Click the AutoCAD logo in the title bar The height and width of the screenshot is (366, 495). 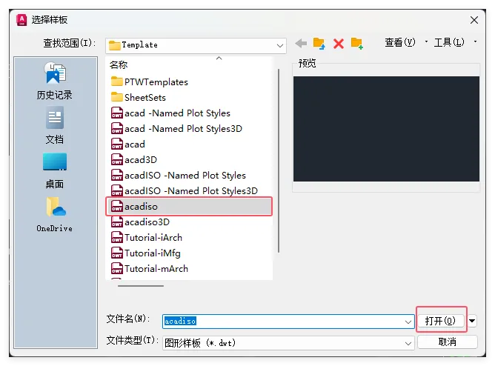click(21, 20)
